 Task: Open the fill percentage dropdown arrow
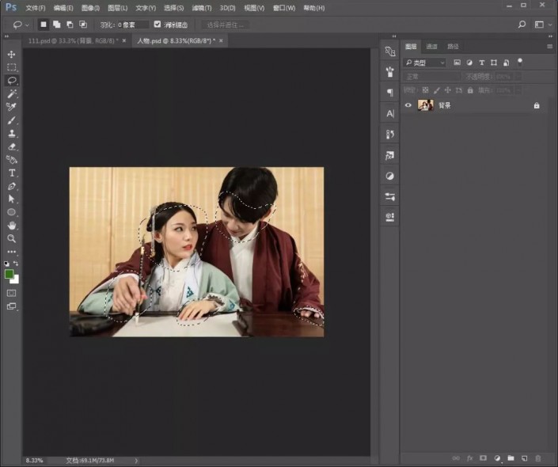tap(518, 90)
